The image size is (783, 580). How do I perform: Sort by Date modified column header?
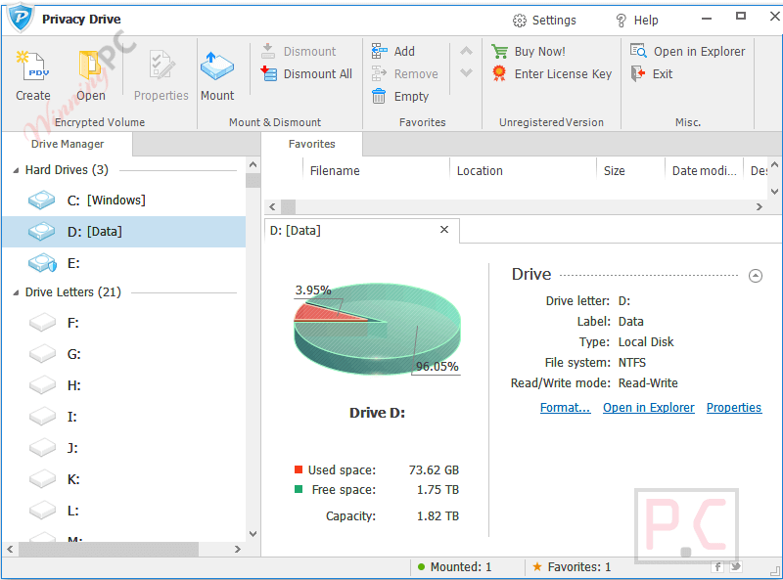[704, 171]
